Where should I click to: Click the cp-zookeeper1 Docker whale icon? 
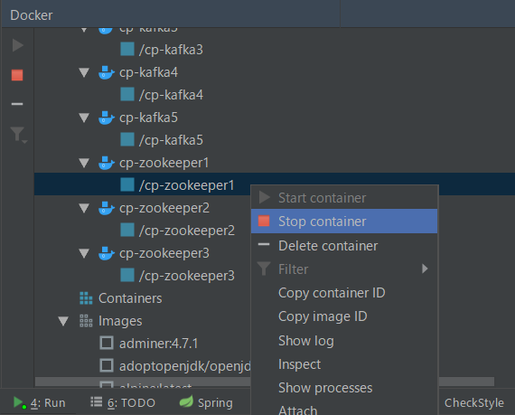click(107, 163)
